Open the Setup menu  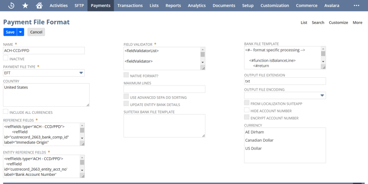click(x=248, y=5)
